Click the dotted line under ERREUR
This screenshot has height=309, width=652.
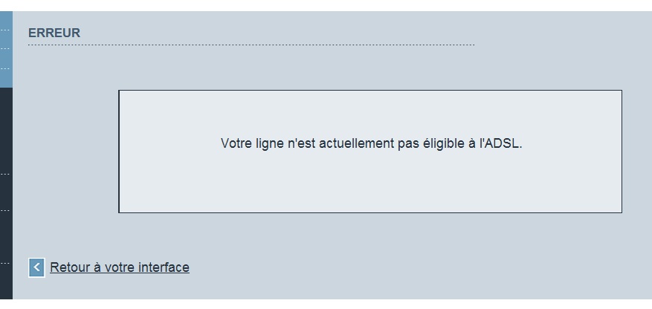click(x=251, y=45)
